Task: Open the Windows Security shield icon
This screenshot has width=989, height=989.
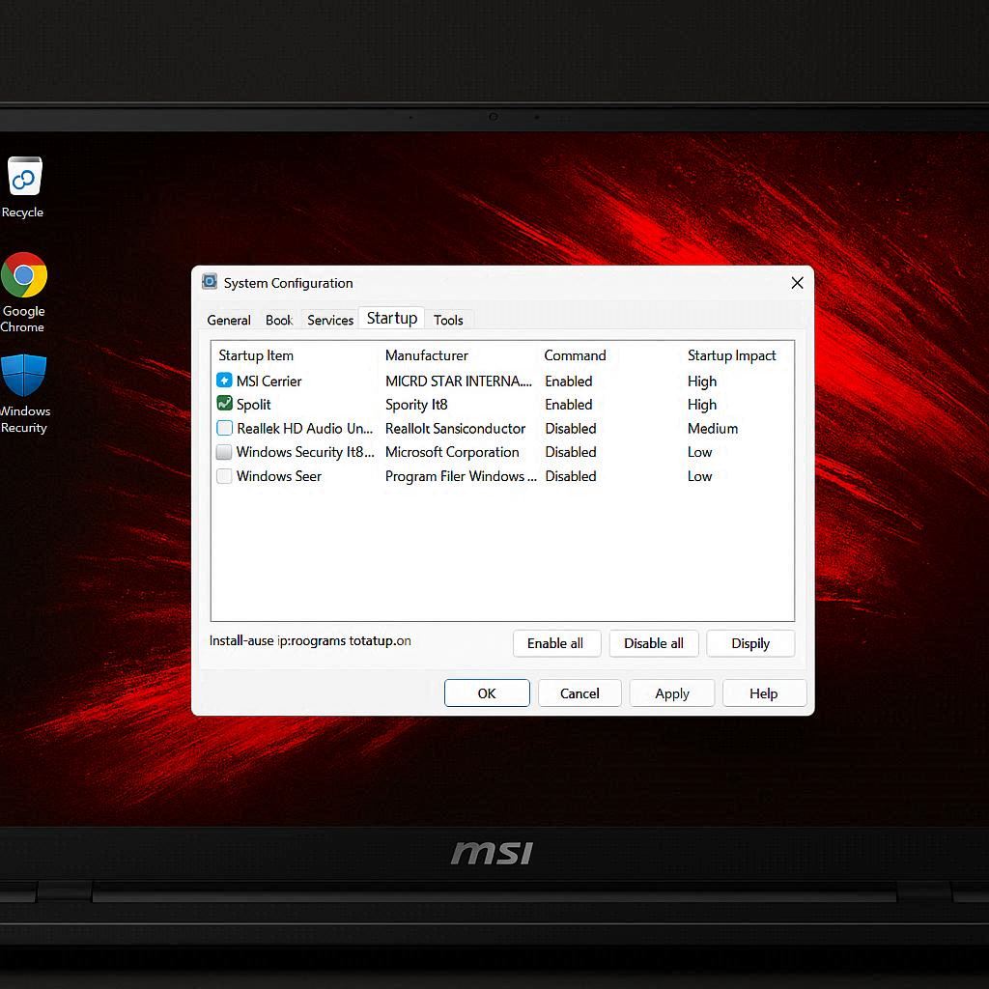Action: 24,377
